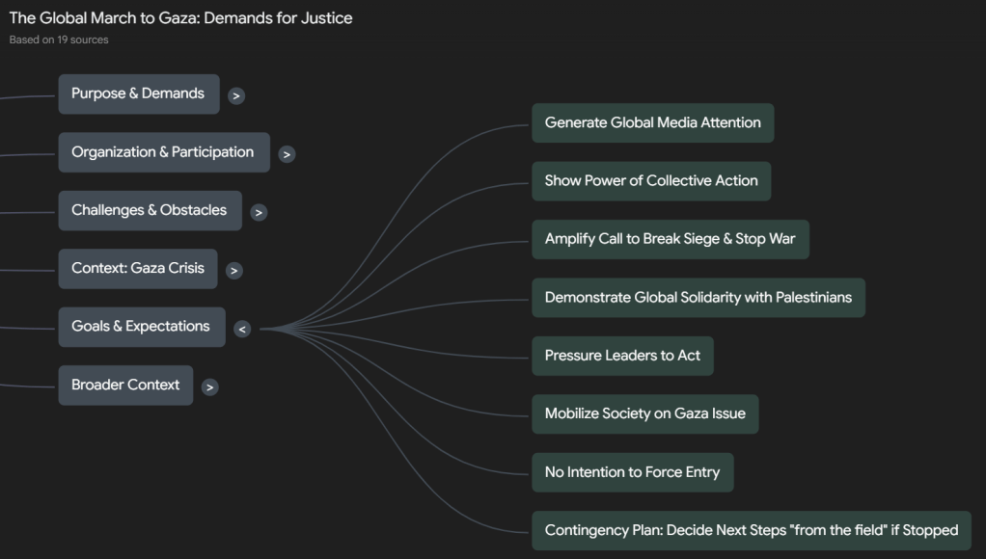The height and width of the screenshot is (559, 986).
Task: Select Show Power of Collective Action
Action: tap(651, 181)
